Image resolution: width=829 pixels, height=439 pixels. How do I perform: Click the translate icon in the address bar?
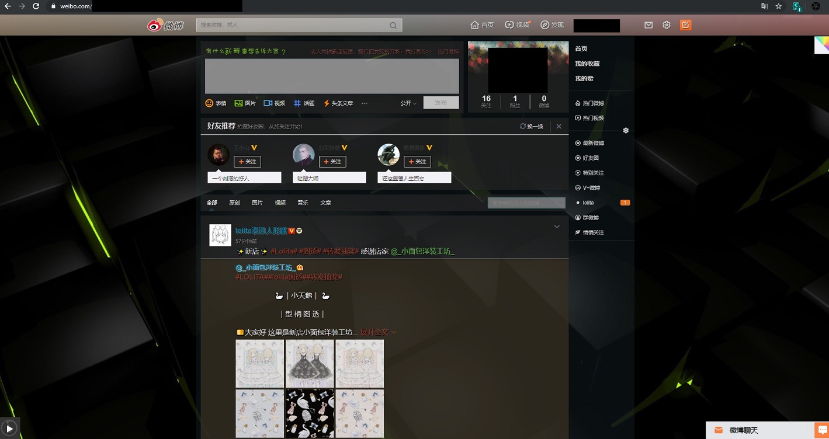click(x=764, y=6)
